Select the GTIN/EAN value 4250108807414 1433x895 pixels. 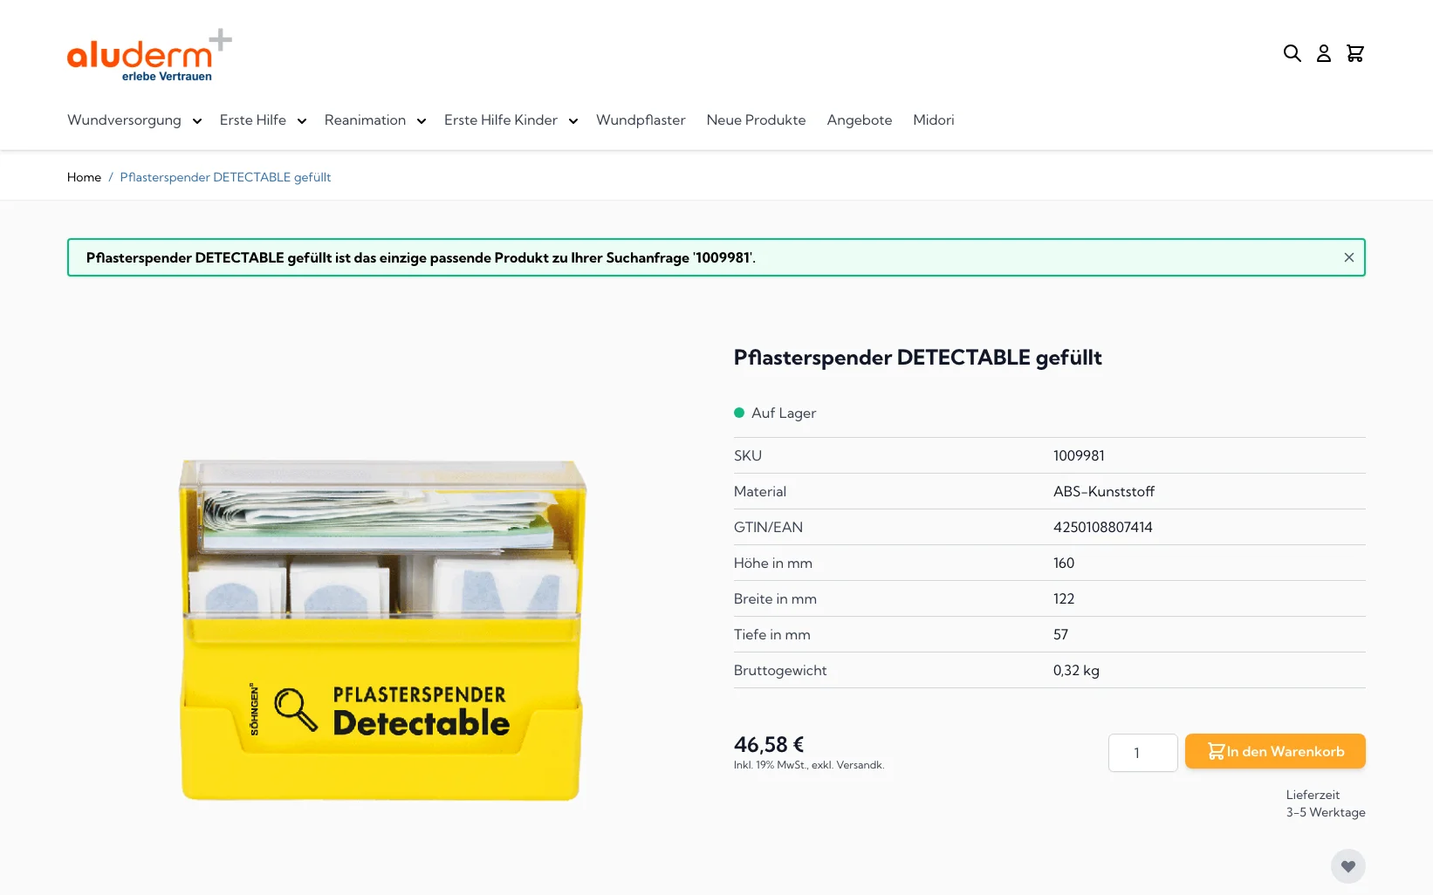click(x=1103, y=527)
